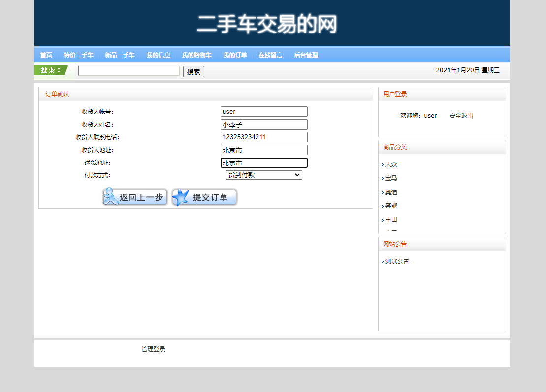Click the submit order (提交订单) button icon
The width and height of the screenshot is (546, 392).
tap(179, 197)
